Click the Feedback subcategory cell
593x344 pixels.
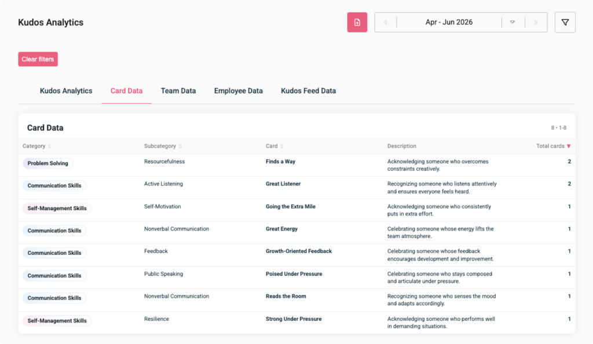point(156,251)
